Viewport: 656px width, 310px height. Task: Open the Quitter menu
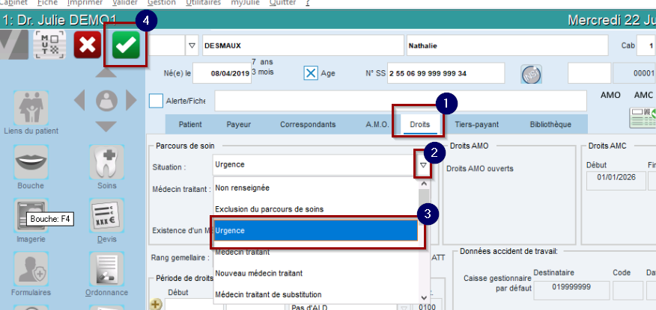pos(282,2)
